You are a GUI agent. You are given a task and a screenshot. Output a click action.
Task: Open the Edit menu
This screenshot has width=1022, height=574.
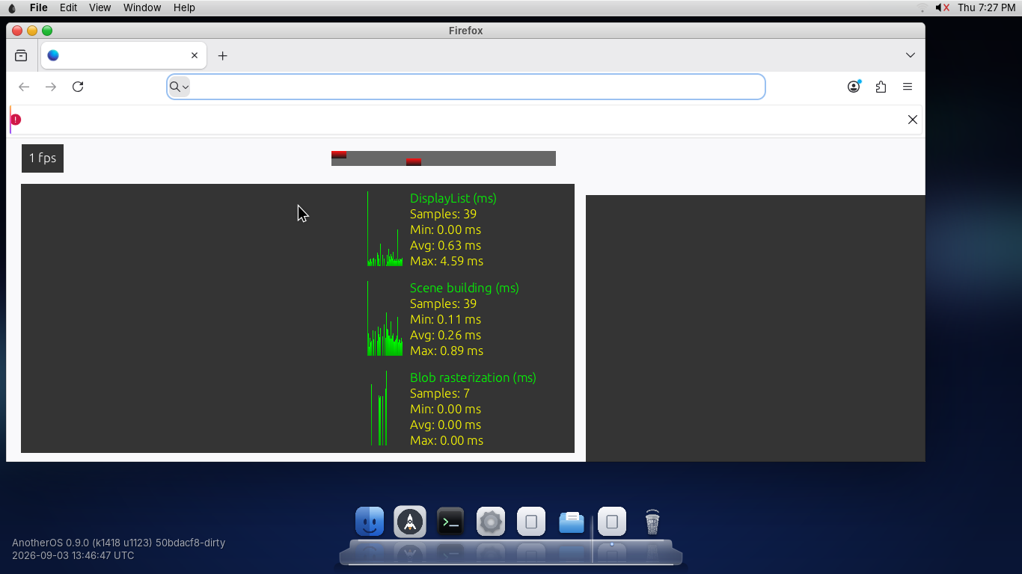[68, 7]
